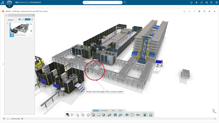This screenshot has height=123, width=219.
Task: Open the Tools tab
Action: click(120, 110)
